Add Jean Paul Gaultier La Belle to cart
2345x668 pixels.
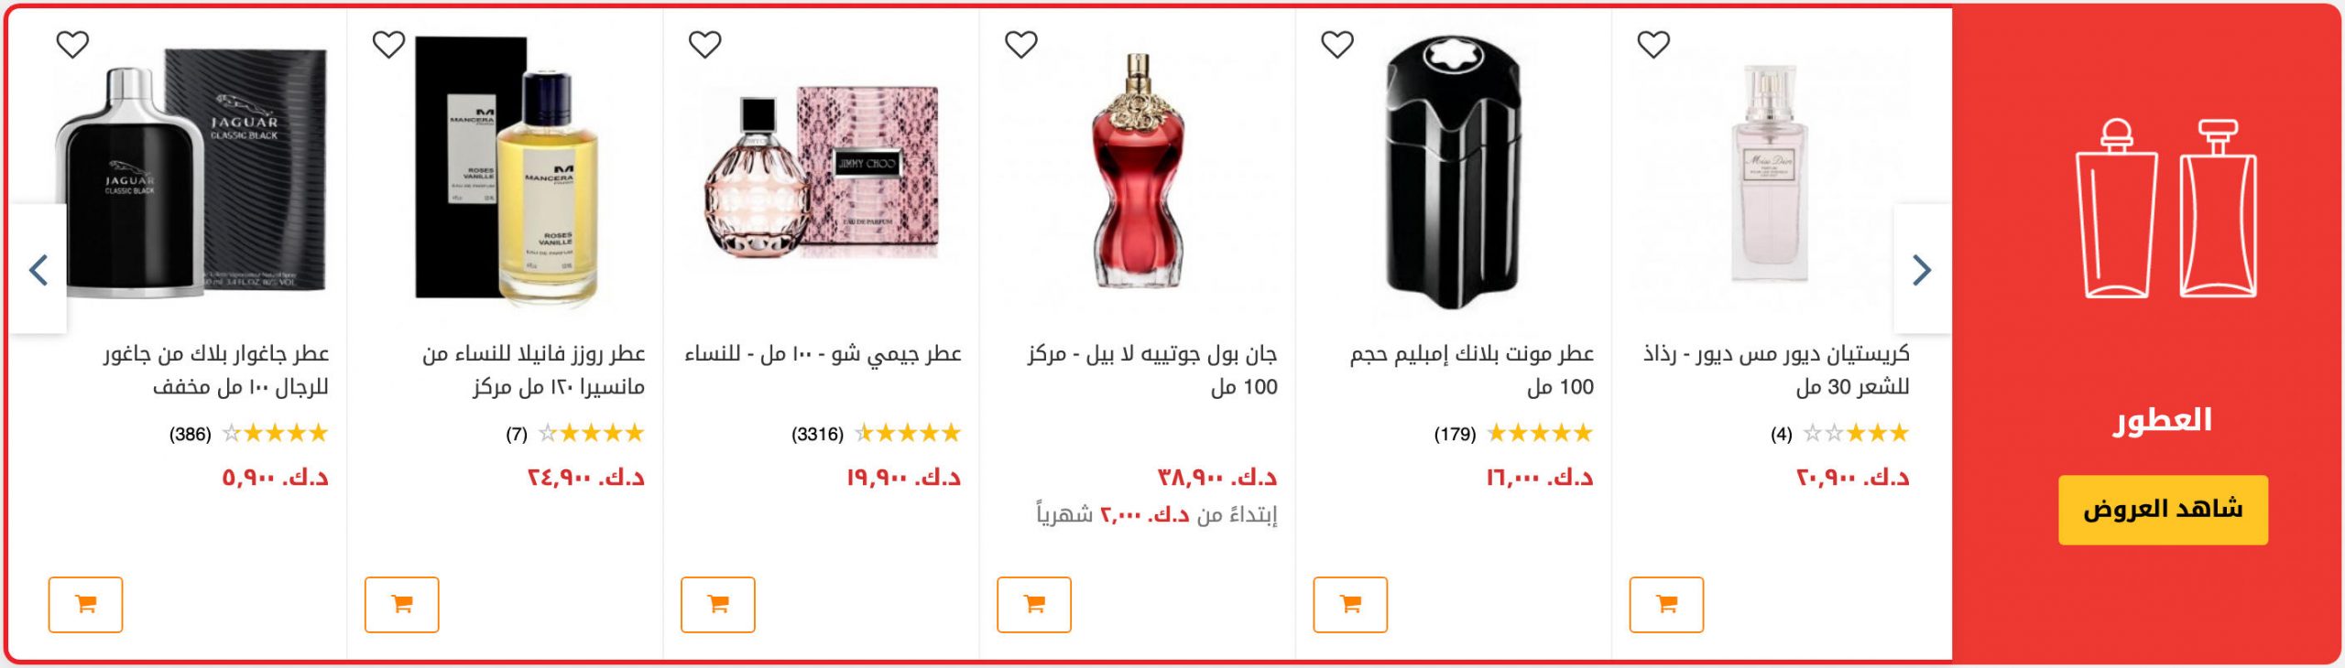tap(1033, 604)
